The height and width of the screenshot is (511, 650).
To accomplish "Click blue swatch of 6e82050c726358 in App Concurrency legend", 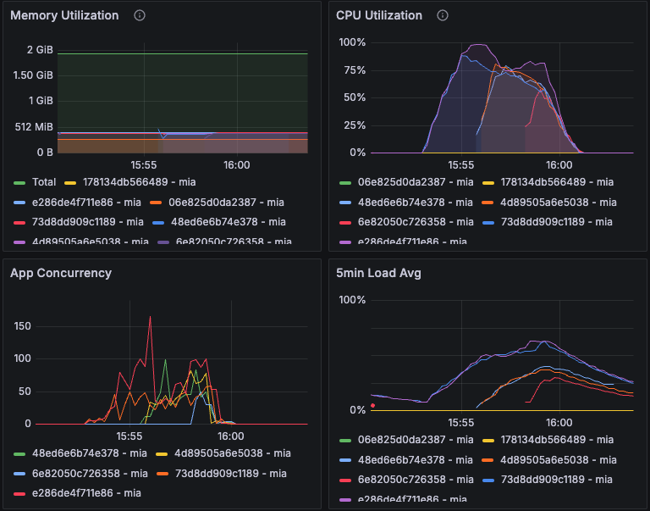I will click(20, 473).
